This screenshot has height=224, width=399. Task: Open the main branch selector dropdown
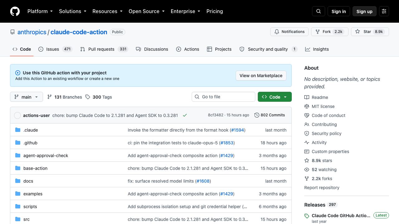pos(26,97)
